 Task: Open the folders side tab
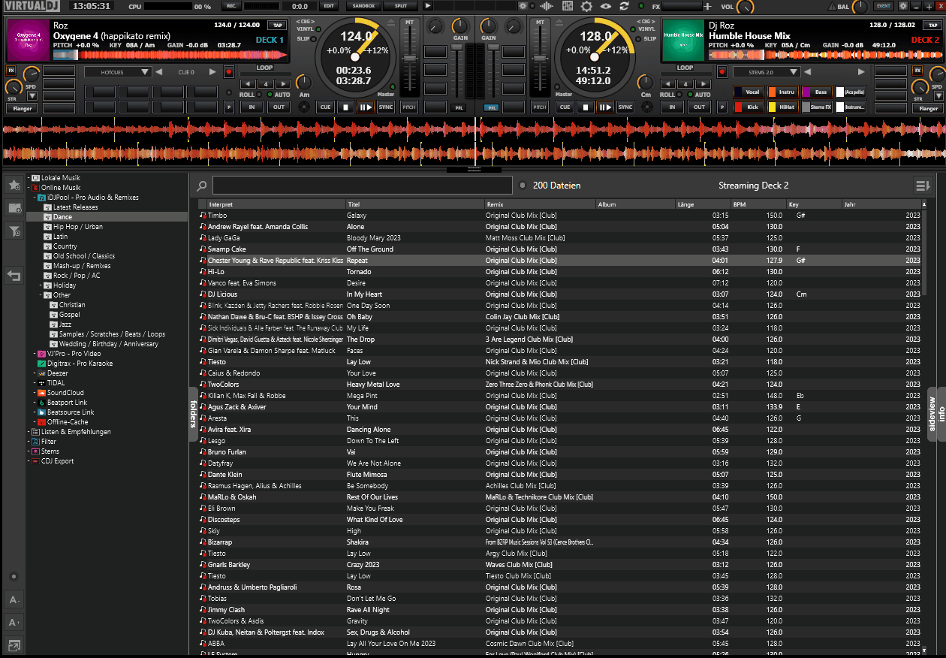[193, 414]
